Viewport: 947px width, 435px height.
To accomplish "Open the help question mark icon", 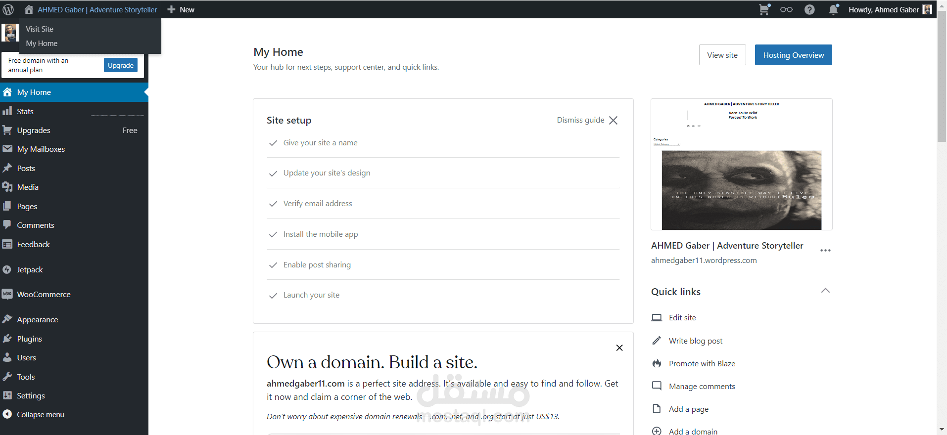I will pos(809,9).
